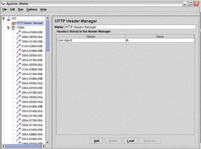Image resolution: width=201 pixels, height=149 pixels.
Task: Click the tree's horizontal scrollbar right arrow
Action: point(44,146)
